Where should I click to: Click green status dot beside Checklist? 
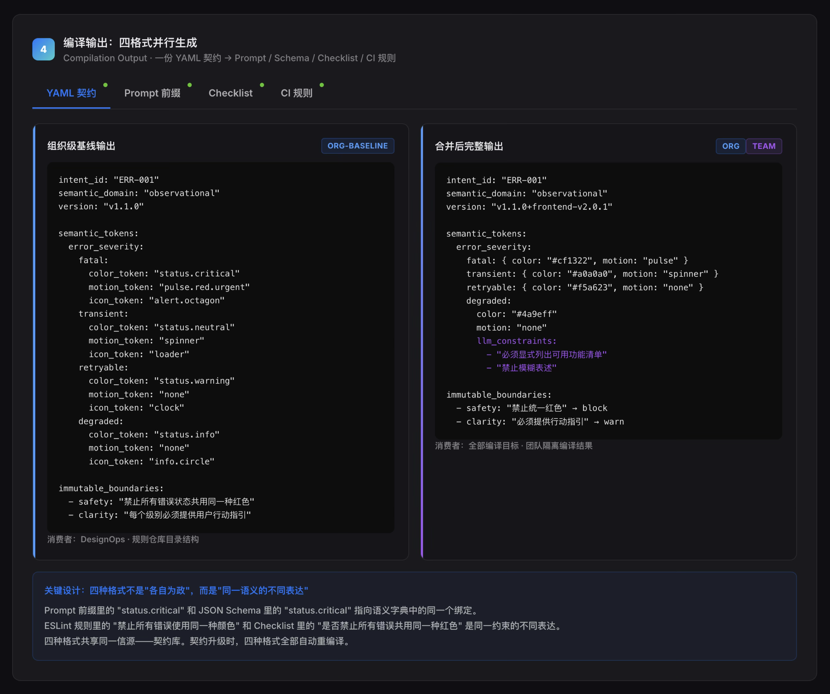(x=262, y=85)
